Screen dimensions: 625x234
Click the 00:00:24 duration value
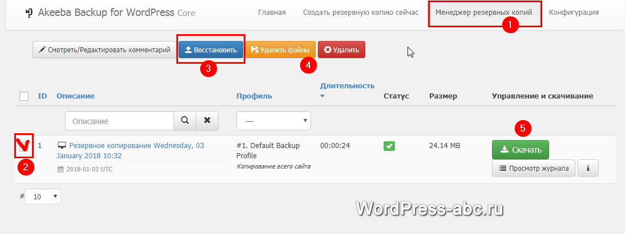[x=335, y=146]
